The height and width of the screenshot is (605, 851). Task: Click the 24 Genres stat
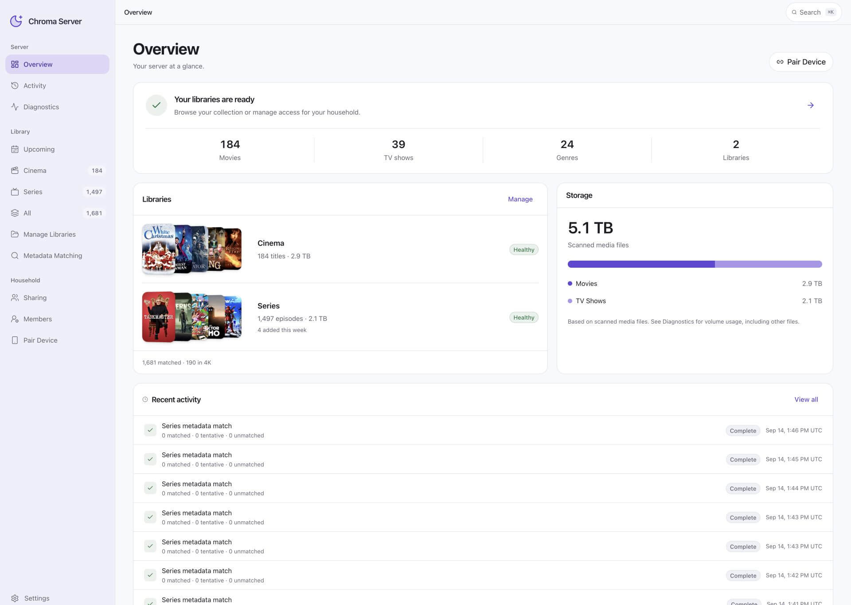click(567, 150)
